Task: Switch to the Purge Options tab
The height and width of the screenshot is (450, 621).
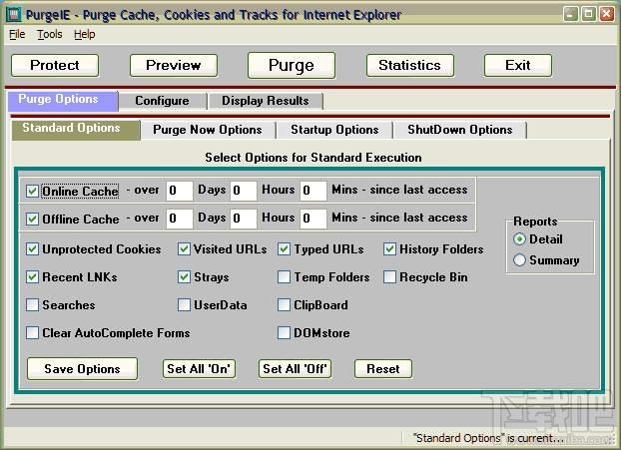Action: click(63, 100)
